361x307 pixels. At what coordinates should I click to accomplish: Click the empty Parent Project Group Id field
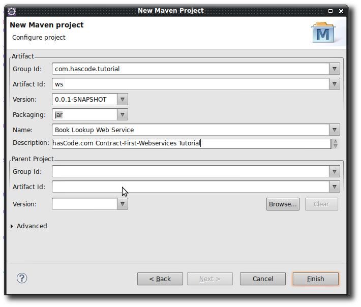point(191,171)
